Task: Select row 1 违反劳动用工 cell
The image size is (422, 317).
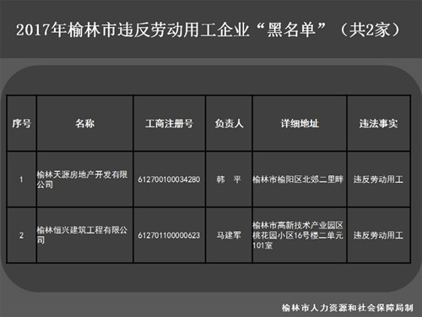Action: pyautogui.click(x=378, y=180)
